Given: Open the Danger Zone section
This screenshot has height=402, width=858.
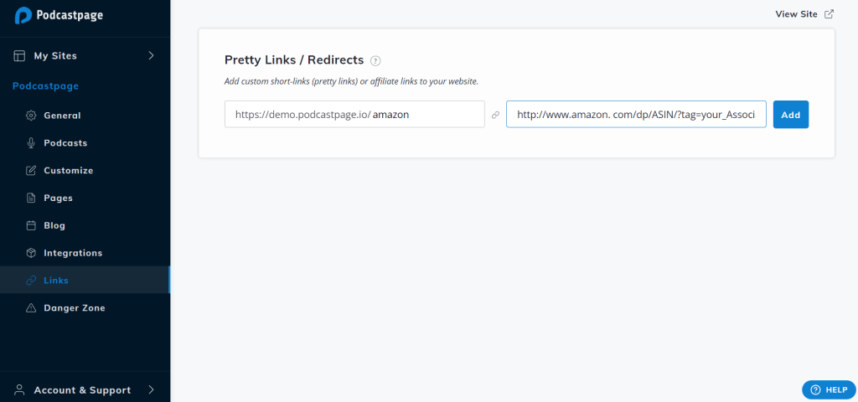Looking at the screenshot, I should pos(75,308).
